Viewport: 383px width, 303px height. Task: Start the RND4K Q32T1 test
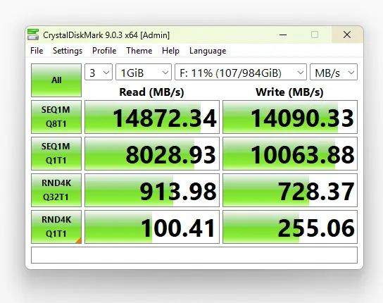coord(56,190)
